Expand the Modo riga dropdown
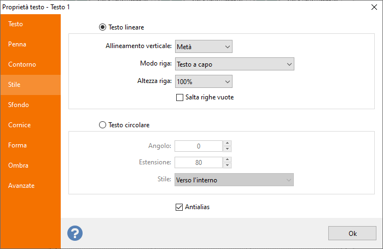 235,64
